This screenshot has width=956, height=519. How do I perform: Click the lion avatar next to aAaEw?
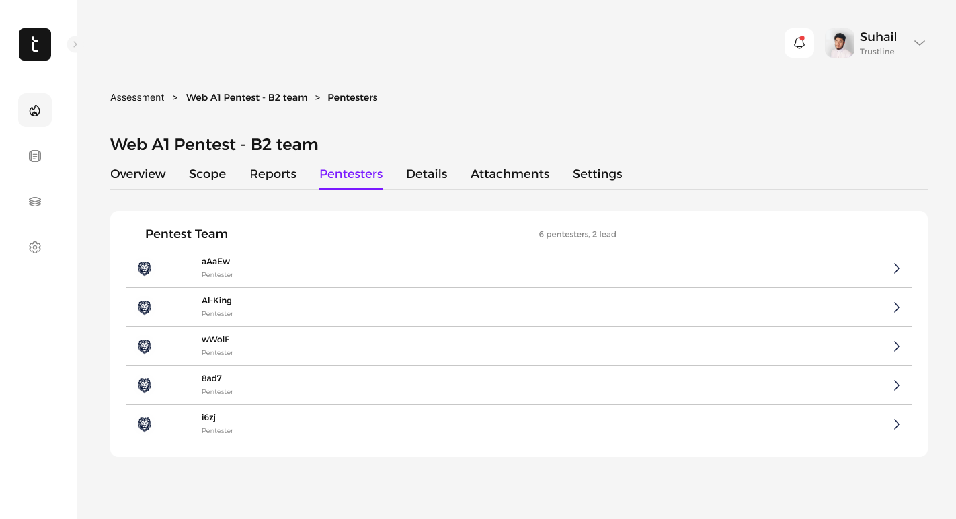(145, 269)
